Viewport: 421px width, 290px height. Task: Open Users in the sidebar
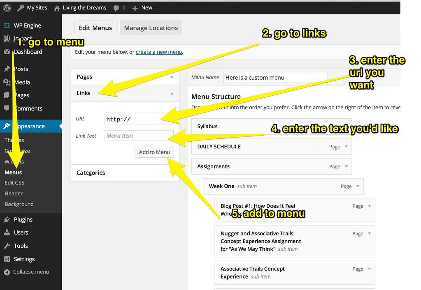[21, 232]
